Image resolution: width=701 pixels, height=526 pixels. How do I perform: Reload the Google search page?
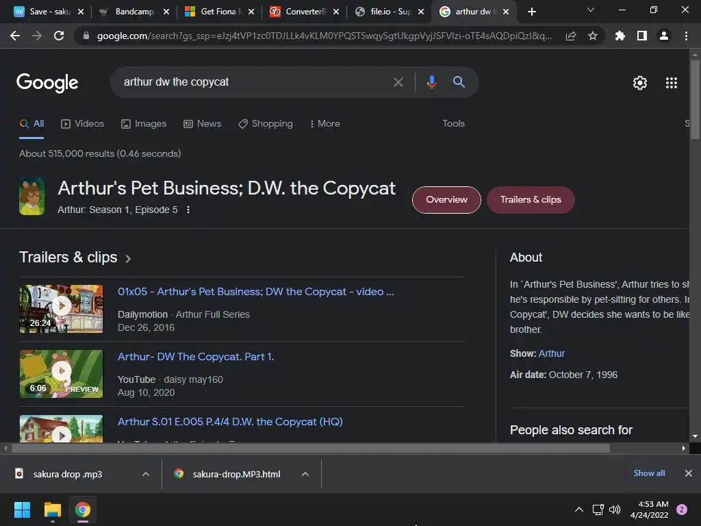59,36
